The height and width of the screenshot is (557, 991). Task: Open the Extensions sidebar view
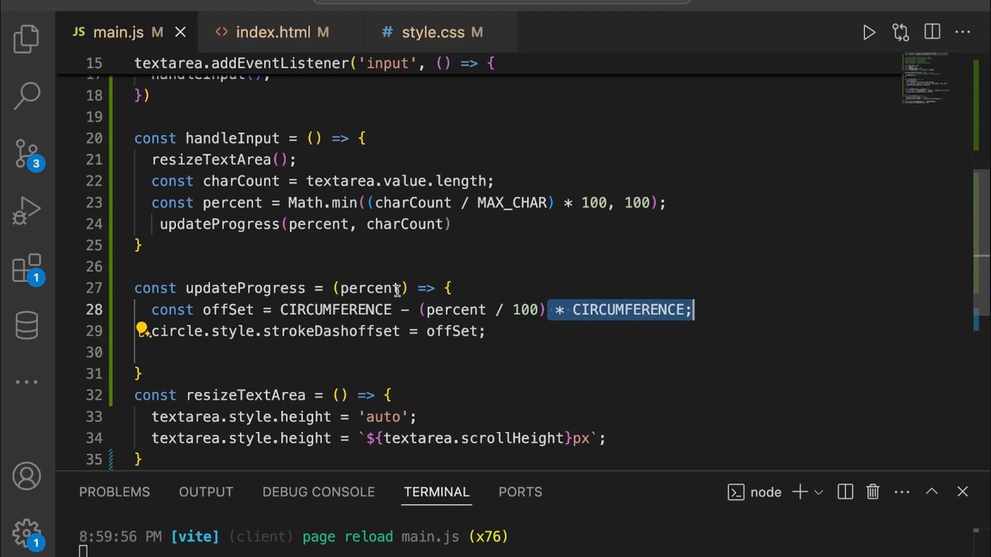point(26,268)
